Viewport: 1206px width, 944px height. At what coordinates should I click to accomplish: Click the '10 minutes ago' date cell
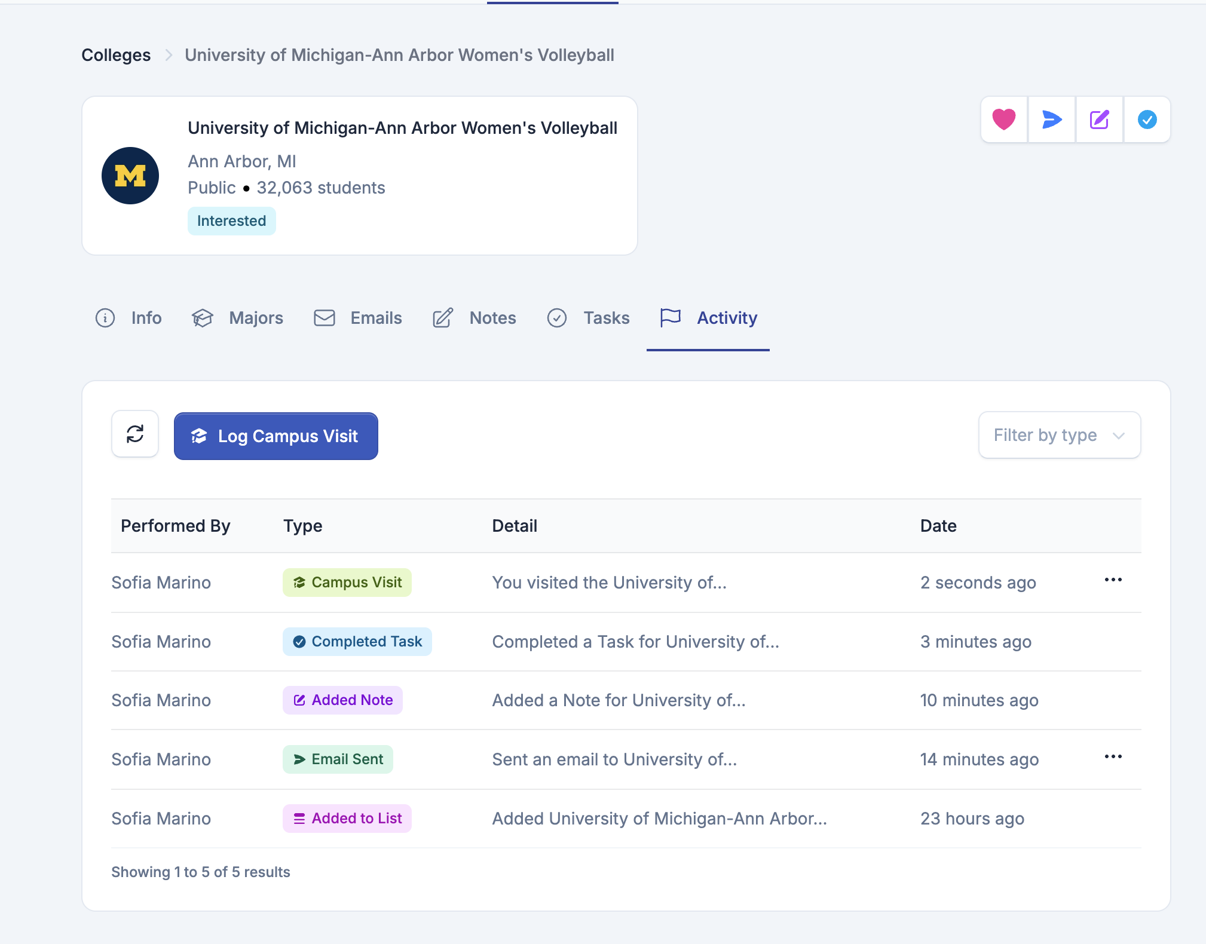(x=980, y=700)
